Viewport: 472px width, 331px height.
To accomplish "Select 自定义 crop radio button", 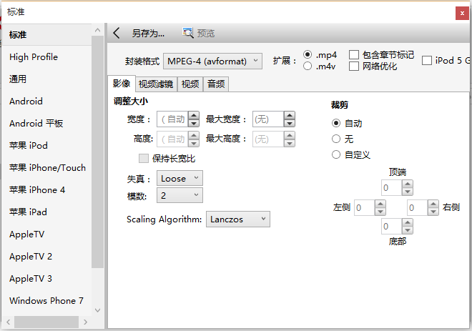I will click(336, 154).
